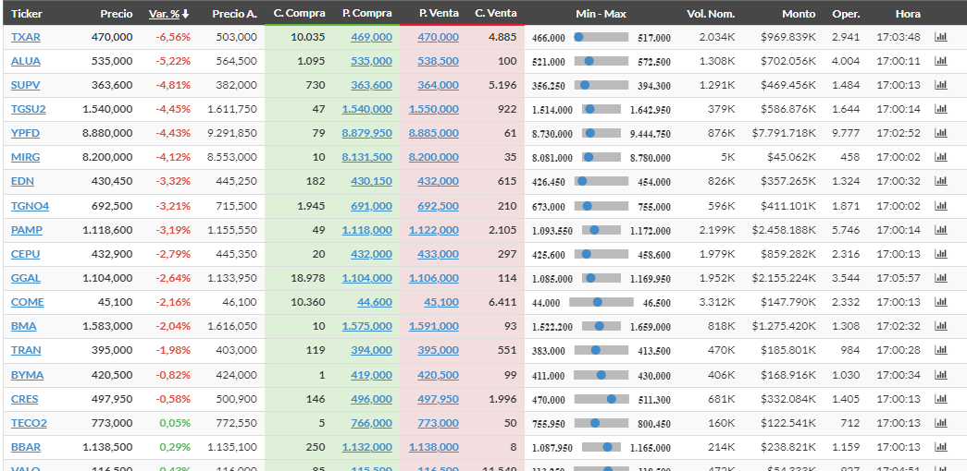
Task: Click the TXAR min-max range indicator
Action: (601, 37)
